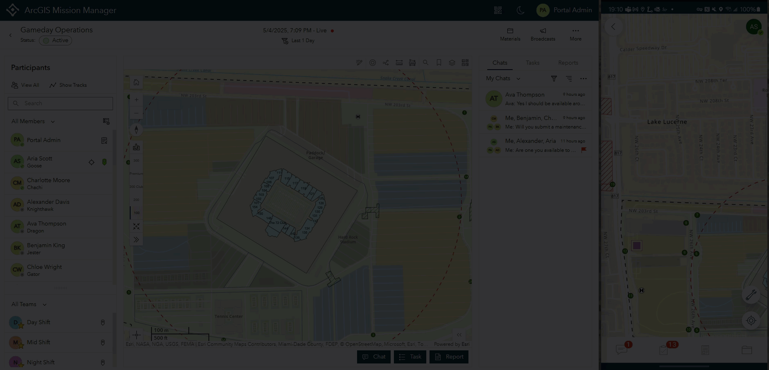Toggle Day Shift team location pin

click(103, 323)
